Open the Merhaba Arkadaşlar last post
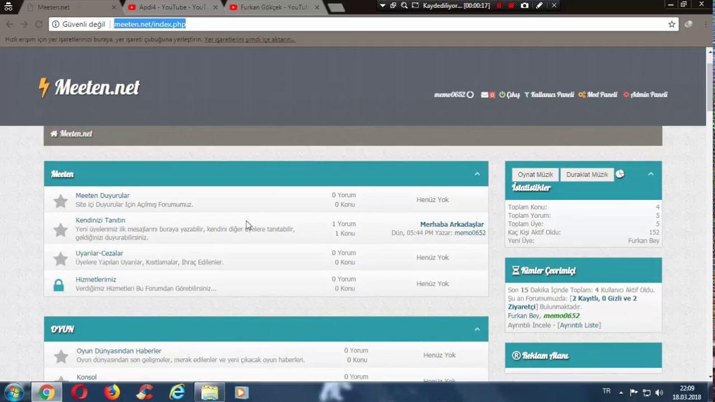 click(x=452, y=224)
